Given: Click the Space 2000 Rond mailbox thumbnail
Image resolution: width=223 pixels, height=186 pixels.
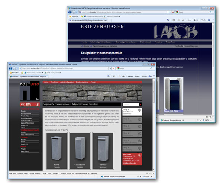Looking at the screenshot, I should point(173,95).
